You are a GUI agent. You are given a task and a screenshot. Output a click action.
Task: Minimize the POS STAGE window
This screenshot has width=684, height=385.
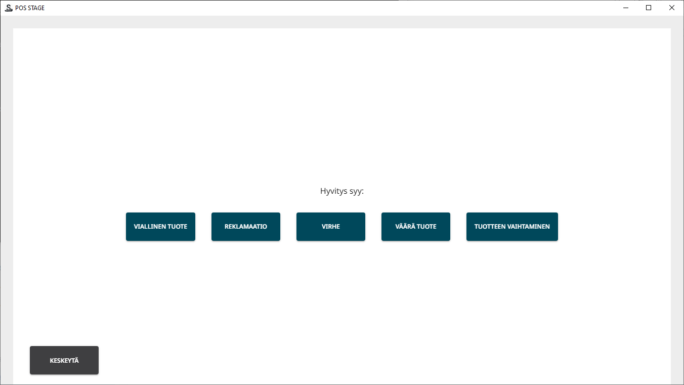[x=626, y=8]
